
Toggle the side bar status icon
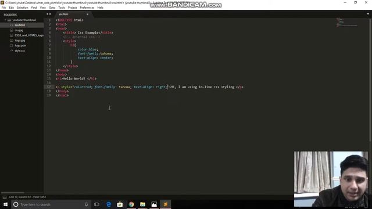coord(5,197)
